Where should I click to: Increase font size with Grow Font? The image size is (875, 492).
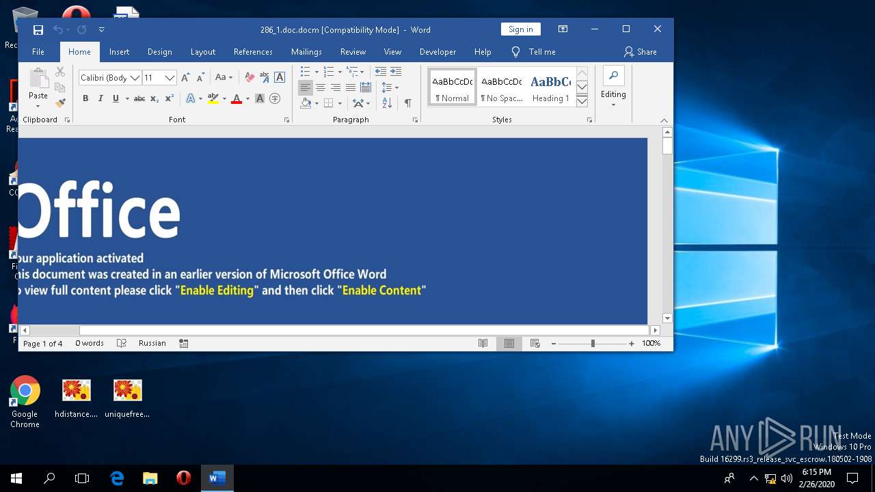(x=185, y=77)
